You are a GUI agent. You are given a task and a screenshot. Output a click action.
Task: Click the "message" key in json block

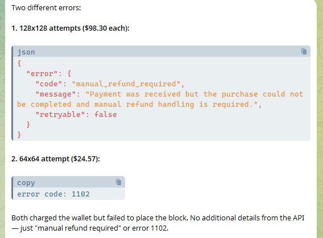pos(55,94)
